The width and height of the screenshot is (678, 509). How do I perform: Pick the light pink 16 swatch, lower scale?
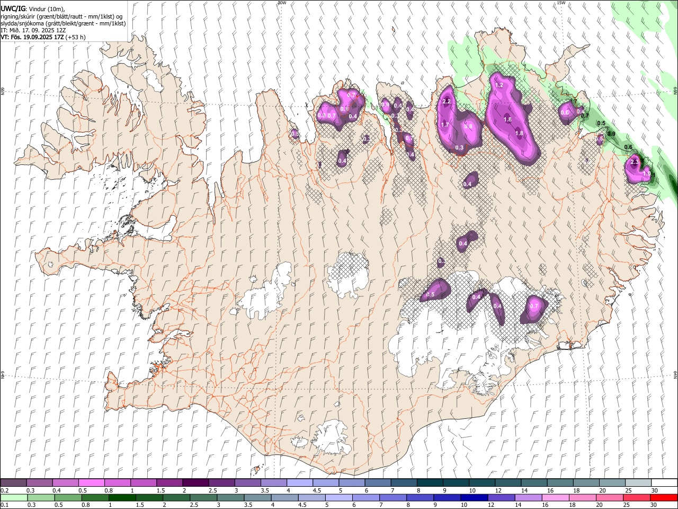pyautogui.click(x=556, y=497)
